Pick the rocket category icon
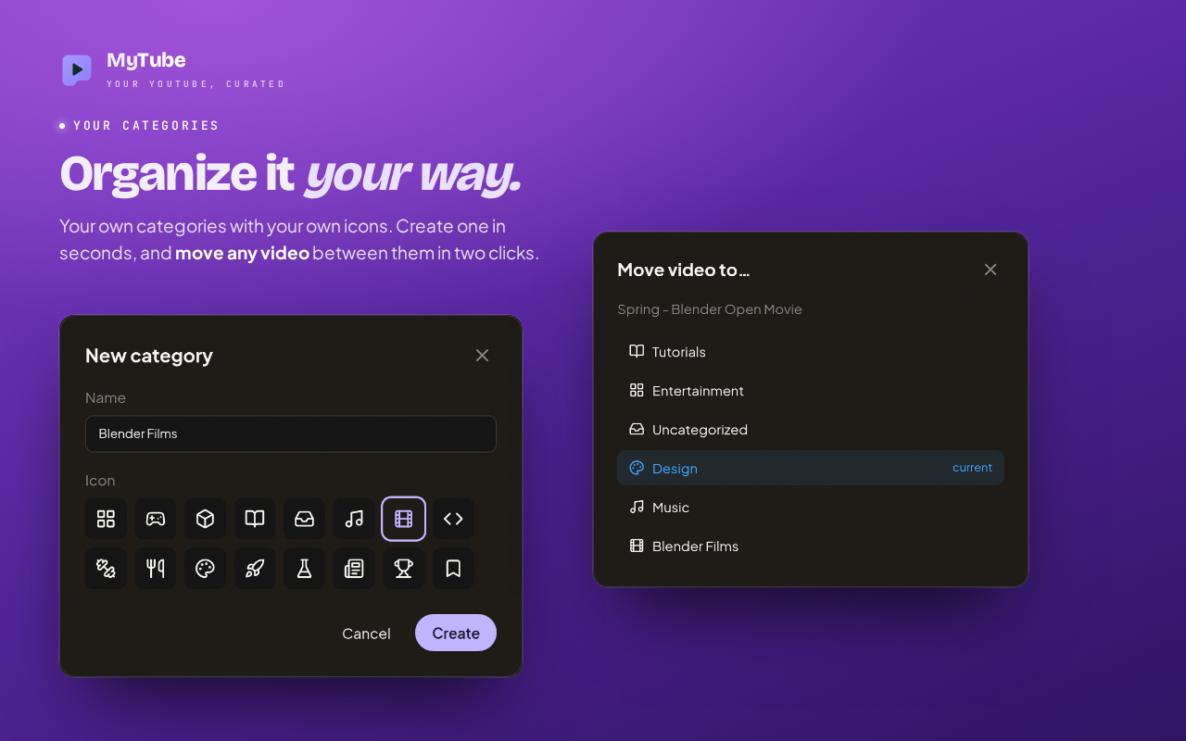Screen dimensions: 1186x741 tap(255, 569)
